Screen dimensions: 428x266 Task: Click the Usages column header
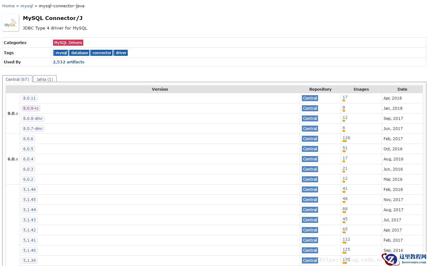coord(361,89)
